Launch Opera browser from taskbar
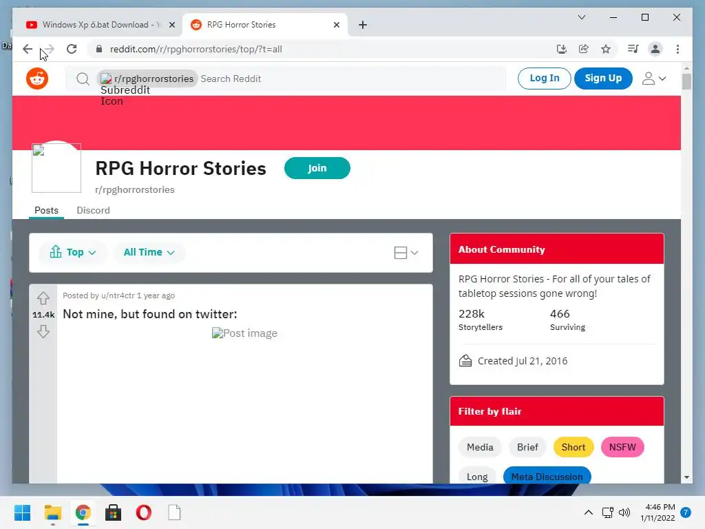This screenshot has height=529, width=705. pyautogui.click(x=143, y=512)
